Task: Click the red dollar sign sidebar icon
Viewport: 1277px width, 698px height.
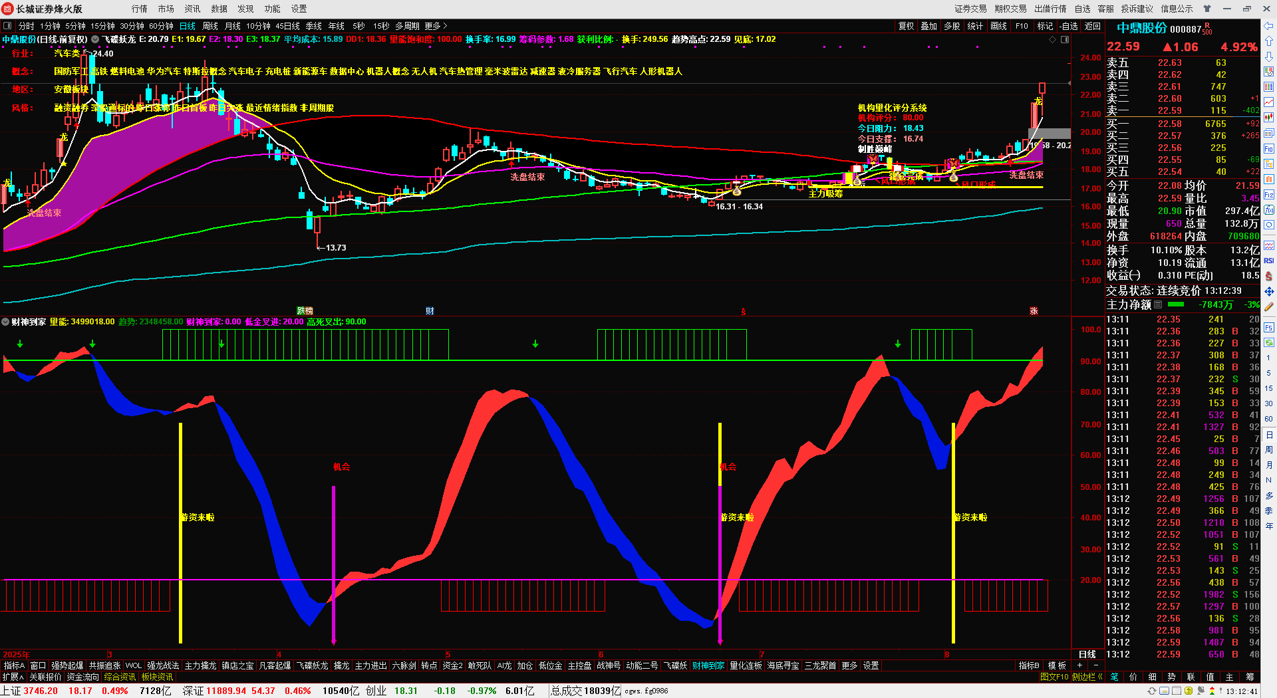Action: 1269,276
